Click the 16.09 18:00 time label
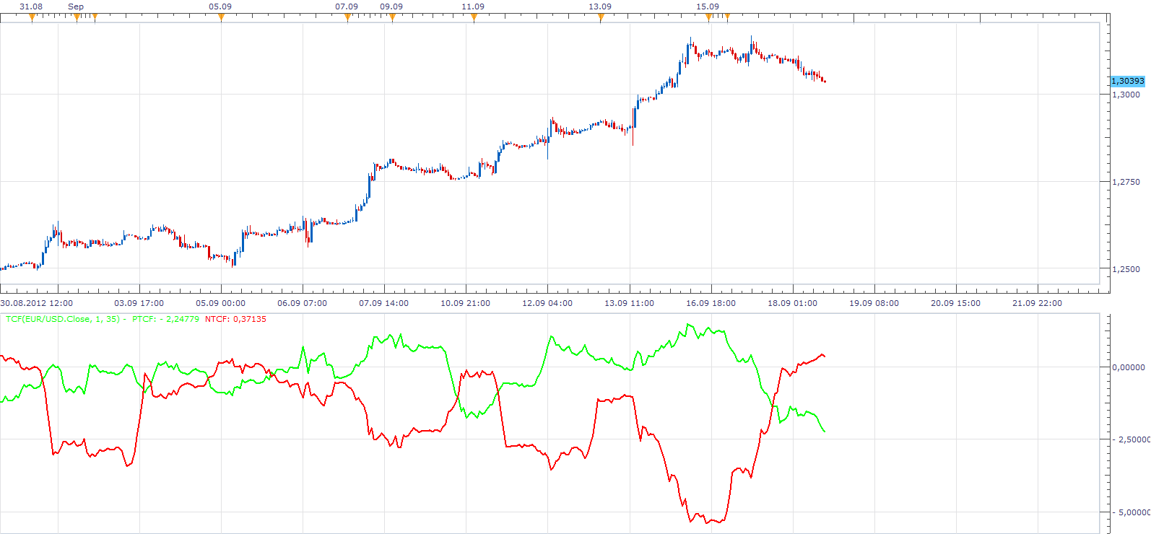The height and width of the screenshot is (534, 1151). 711,303
